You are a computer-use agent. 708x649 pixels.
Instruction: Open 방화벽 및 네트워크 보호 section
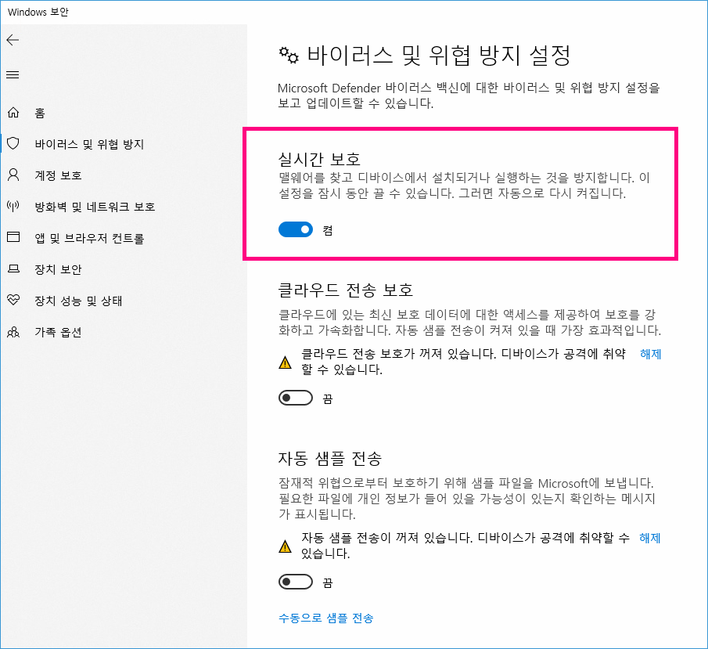click(x=95, y=207)
